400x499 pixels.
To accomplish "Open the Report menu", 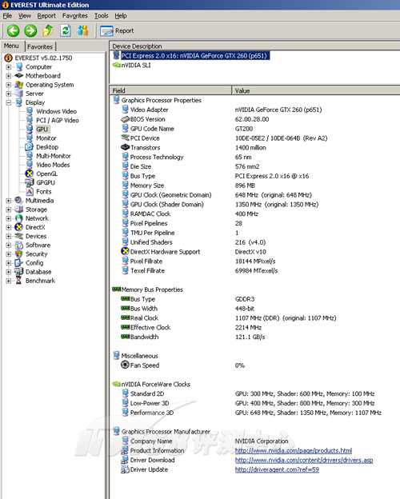I will 46,16.
